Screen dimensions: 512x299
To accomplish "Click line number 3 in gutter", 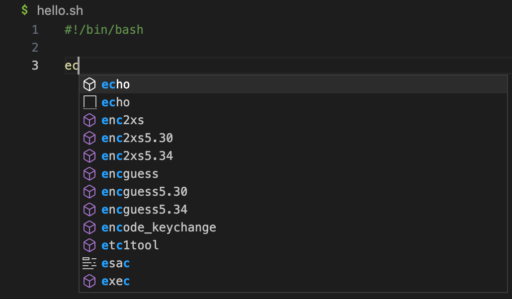I will click(35, 66).
